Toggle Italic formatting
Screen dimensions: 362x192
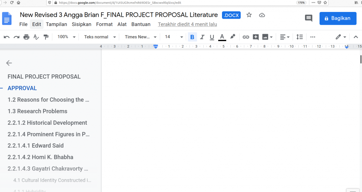click(202, 37)
